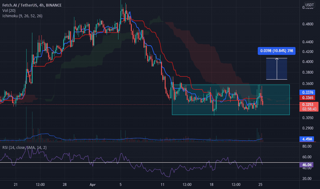Click the 0.4000 price axis label

pyautogui.click(x=308, y=62)
